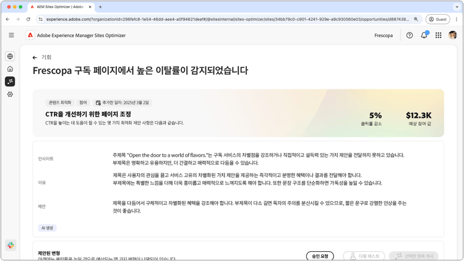Click the CTR을 개선하기 위한 페이지 조정 heading
This screenshot has width=464, height=261.
[x=88, y=114]
